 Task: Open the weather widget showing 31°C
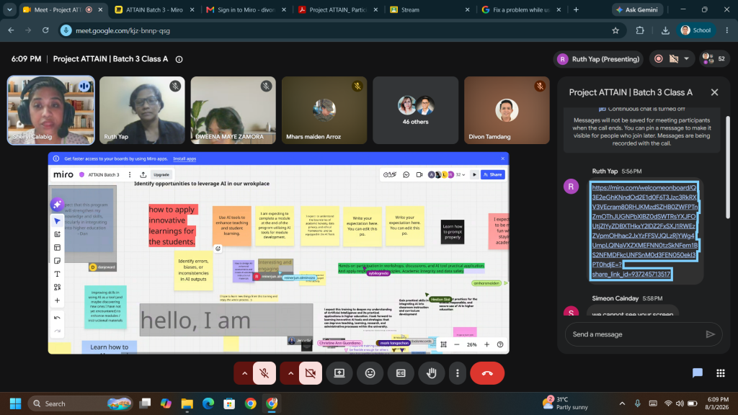click(565, 403)
